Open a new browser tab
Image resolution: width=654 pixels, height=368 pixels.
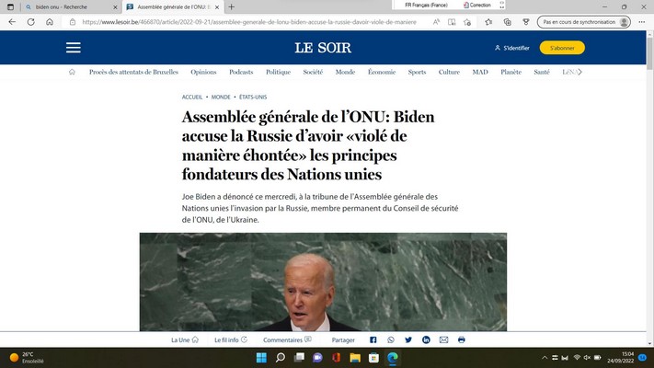click(x=232, y=6)
